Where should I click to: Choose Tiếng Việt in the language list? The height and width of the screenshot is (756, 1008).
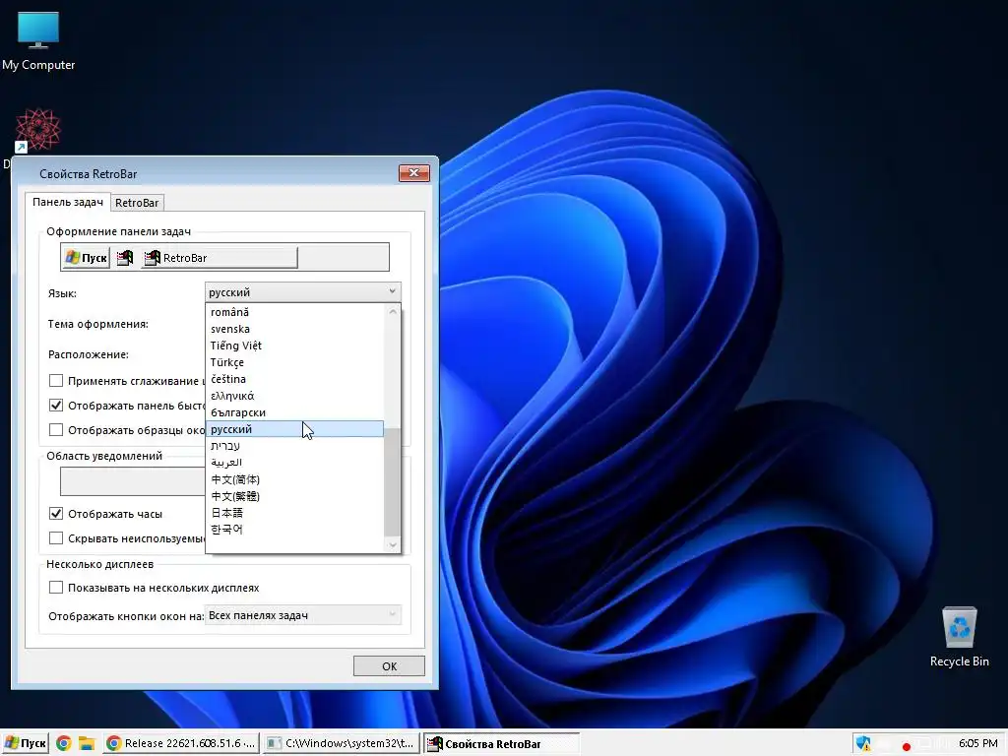click(x=294, y=346)
